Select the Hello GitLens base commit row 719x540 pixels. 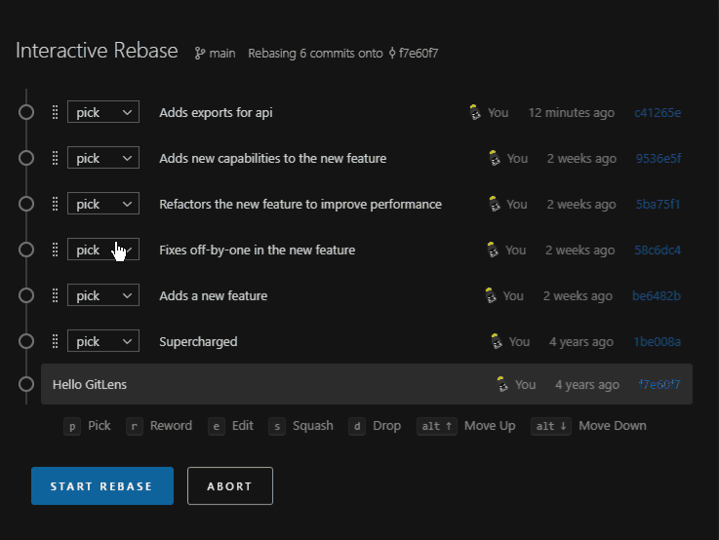(x=293, y=384)
